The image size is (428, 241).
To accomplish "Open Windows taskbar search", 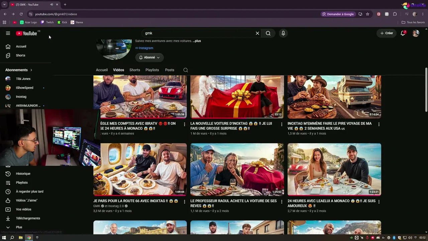I will click(12, 238).
